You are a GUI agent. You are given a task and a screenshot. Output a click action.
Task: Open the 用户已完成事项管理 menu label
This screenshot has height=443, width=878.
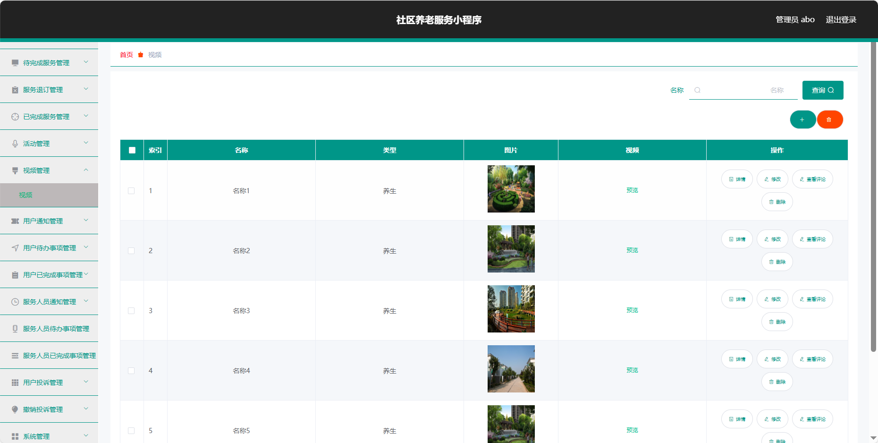[x=53, y=275]
